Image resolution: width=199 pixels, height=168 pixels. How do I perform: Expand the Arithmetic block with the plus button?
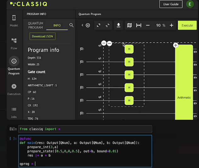(x=176, y=45)
